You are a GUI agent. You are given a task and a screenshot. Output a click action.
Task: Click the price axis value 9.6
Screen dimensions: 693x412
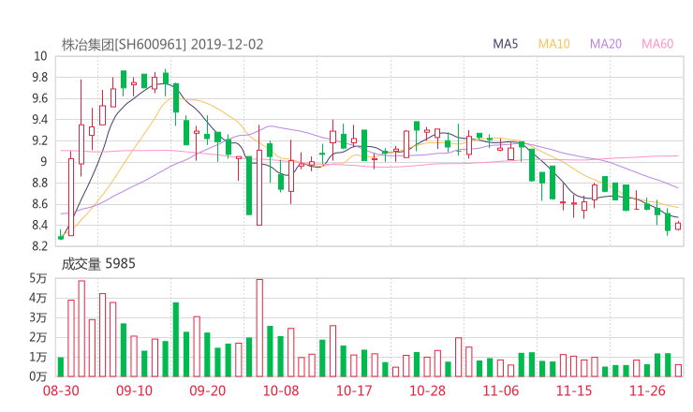(x=39, y=98)
